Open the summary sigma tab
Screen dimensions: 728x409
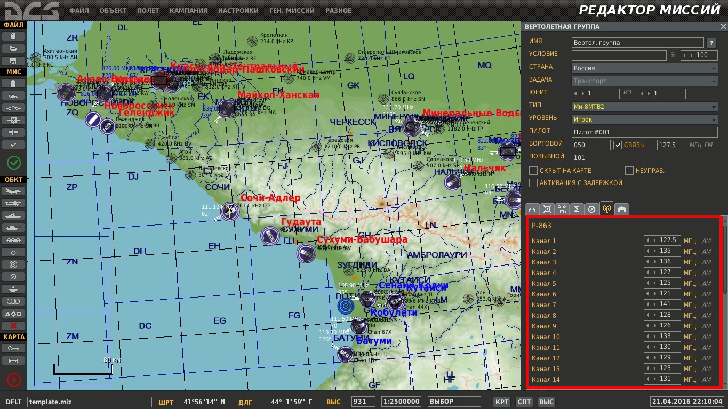pos(577,209)
